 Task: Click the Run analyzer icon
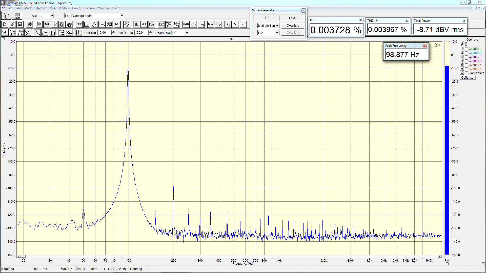click(6, 16)
